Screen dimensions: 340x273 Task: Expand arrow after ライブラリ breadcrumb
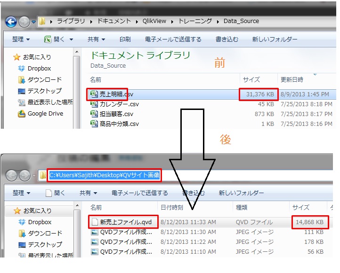pos(91,22)
